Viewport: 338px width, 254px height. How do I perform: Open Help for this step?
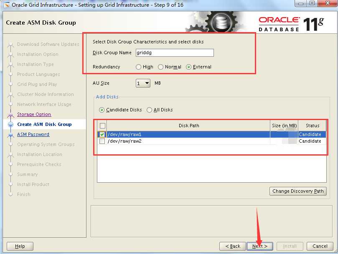point(20,246)
